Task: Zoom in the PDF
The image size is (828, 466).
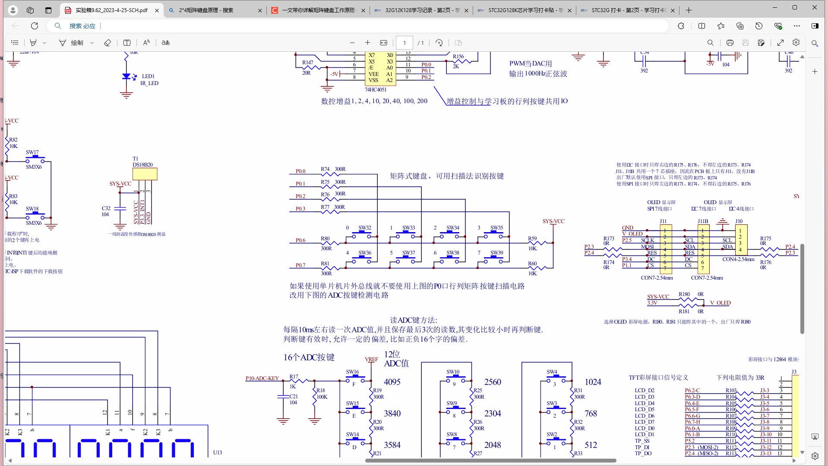Action: (367, 43)
